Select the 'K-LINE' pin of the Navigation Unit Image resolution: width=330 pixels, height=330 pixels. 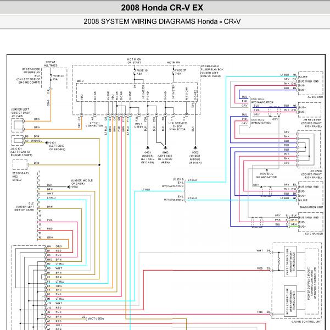pyautogui.click(x=303, y=200)
